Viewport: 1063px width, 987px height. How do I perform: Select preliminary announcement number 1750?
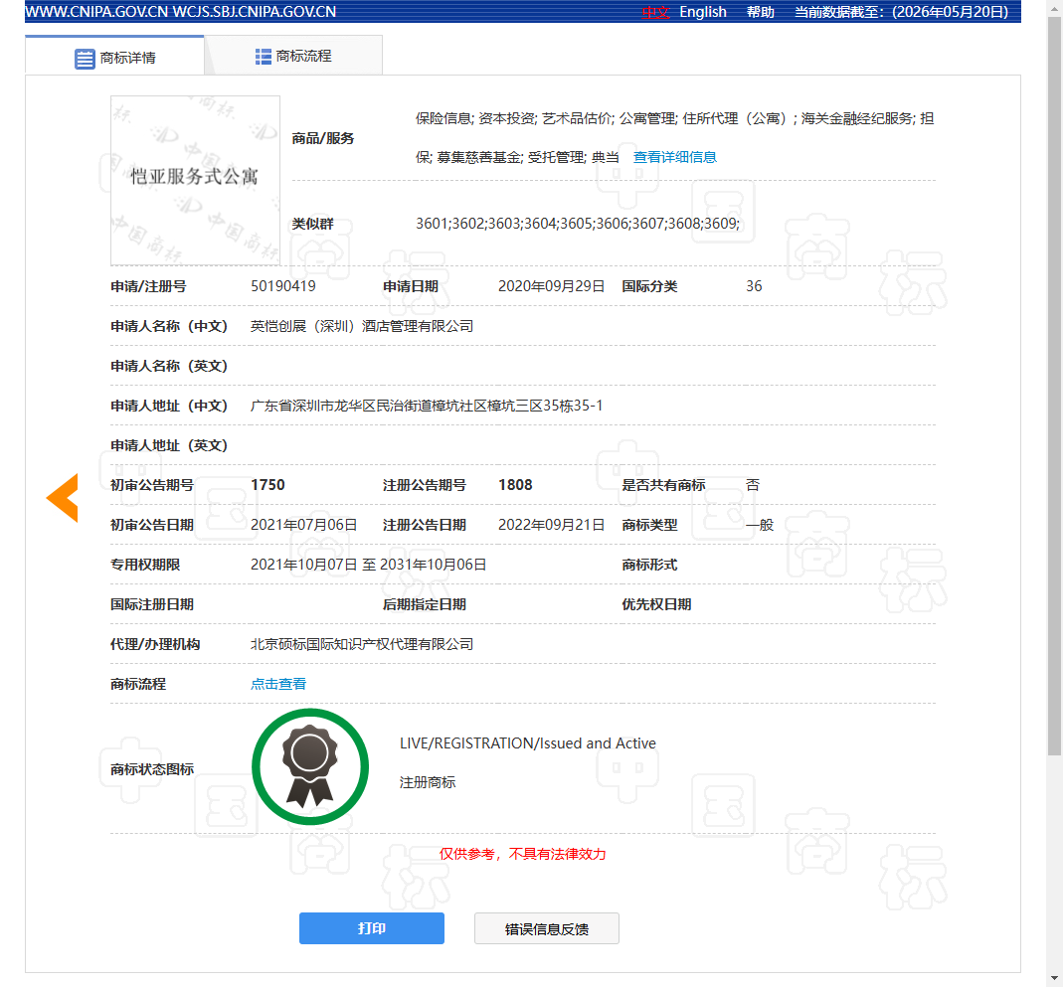point(267,485)
